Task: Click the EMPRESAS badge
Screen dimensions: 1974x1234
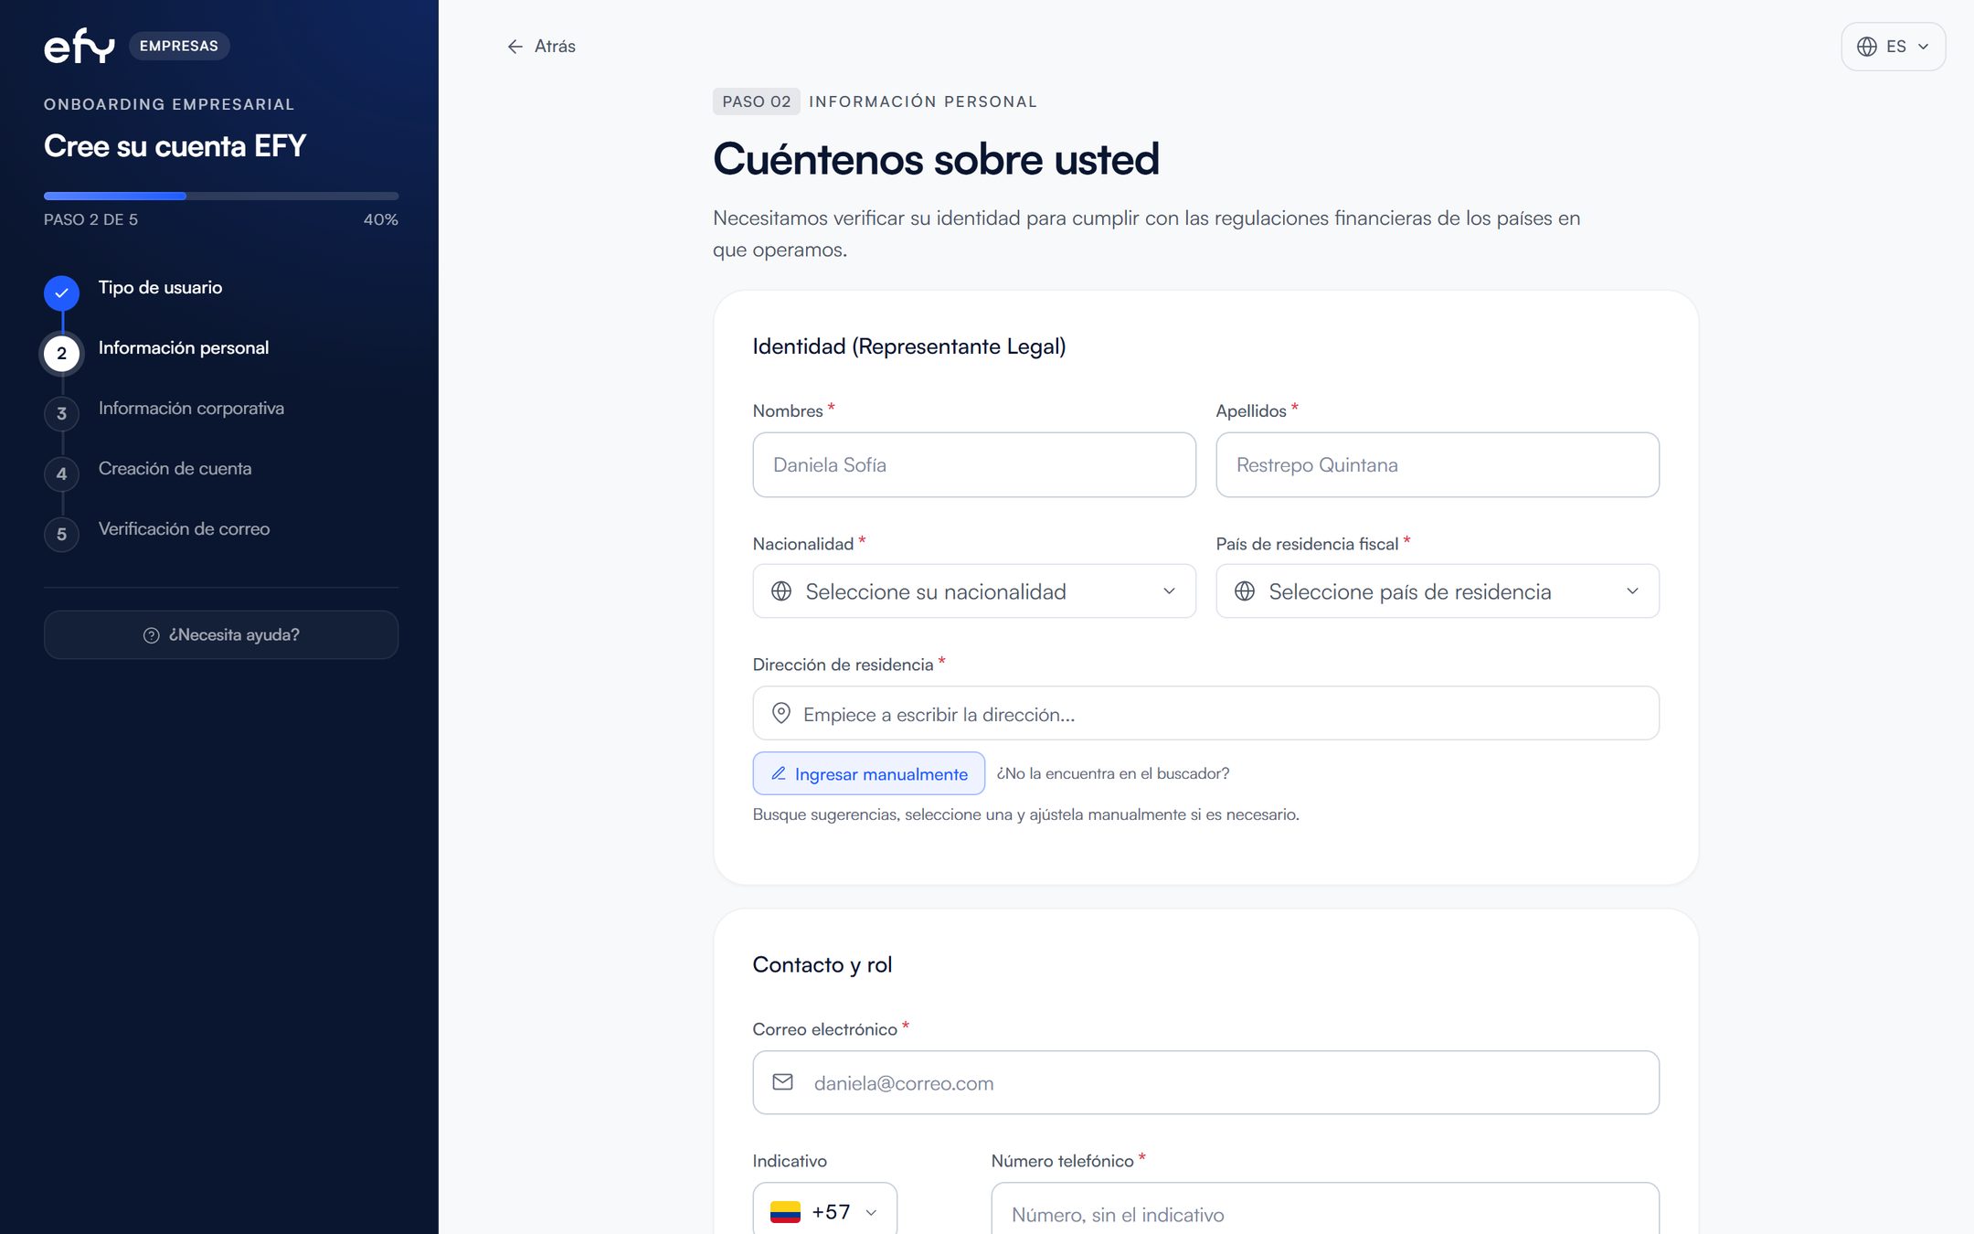Action: click(179, 46)
